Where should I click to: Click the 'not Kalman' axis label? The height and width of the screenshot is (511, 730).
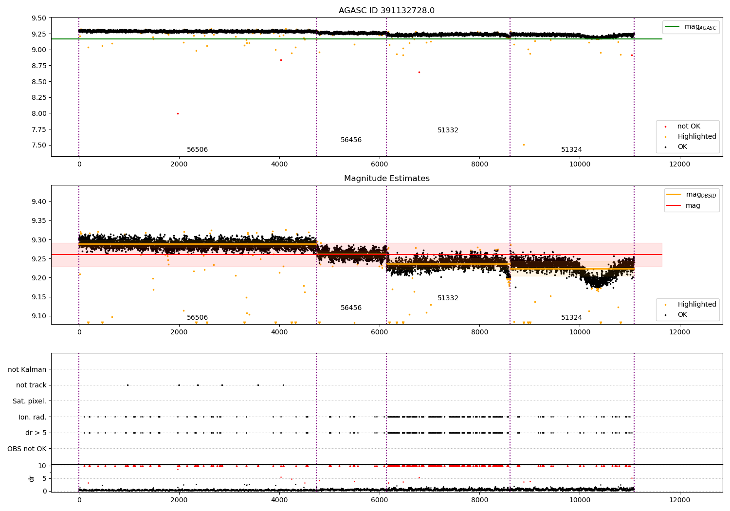tap(27, 369)
